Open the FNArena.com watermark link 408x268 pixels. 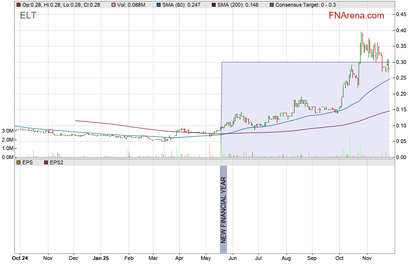coord(356,16)
